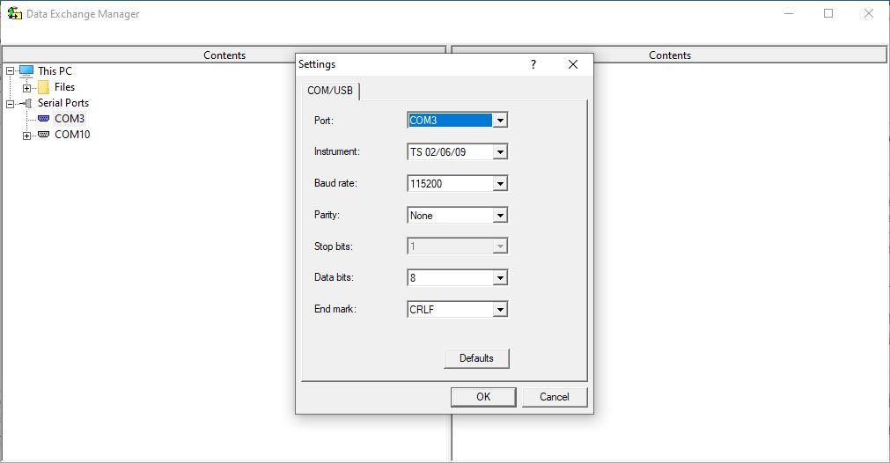The image size is (890, 463).
Task: Click the Data Exchange Manager title icon
Action: coord(15,14)
